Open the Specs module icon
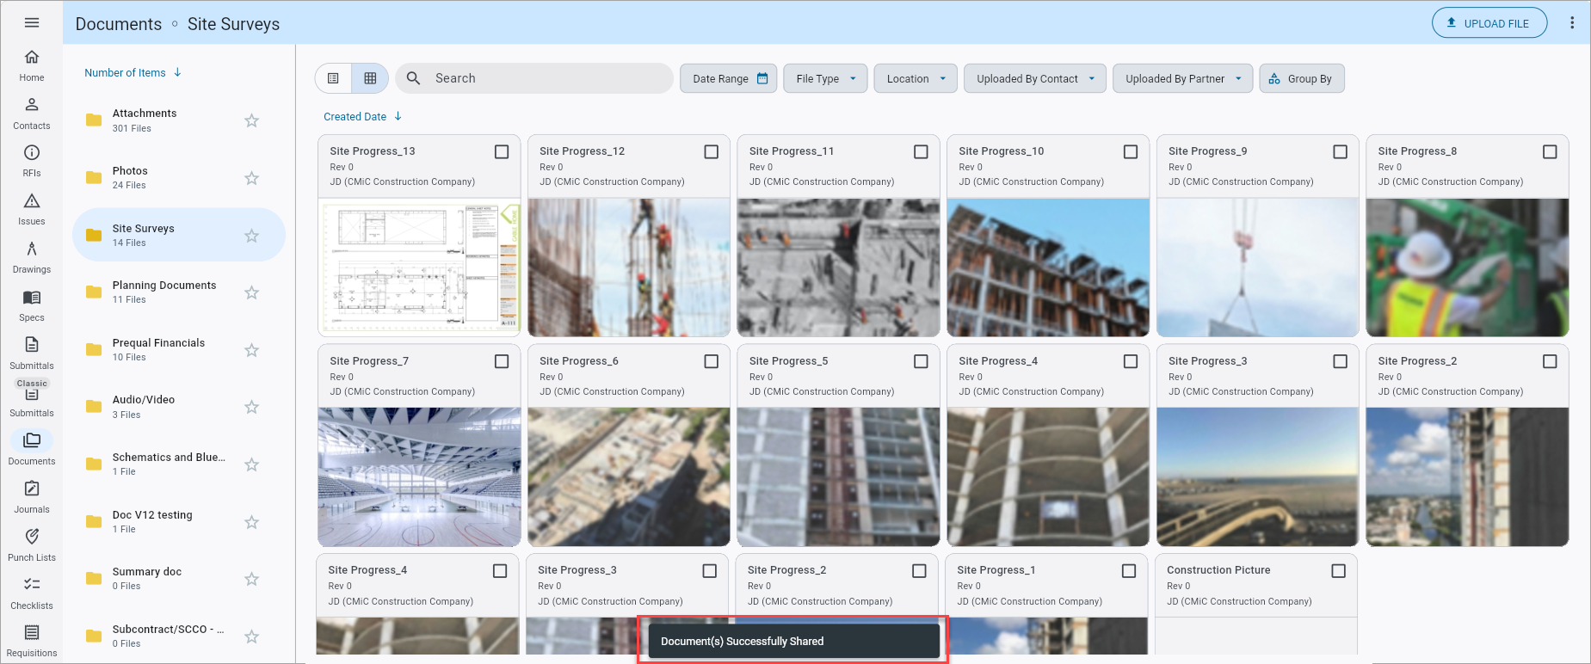1591x664 pixels. (x=32, y=298)
